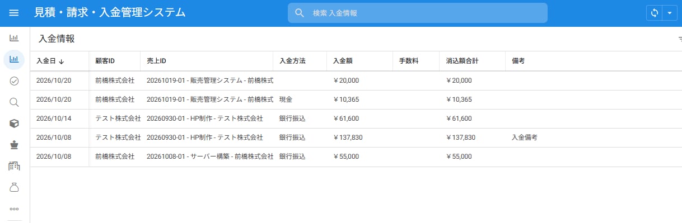
Task: Focus the 検索 入金情報 search field
Action: pos(417,13)
